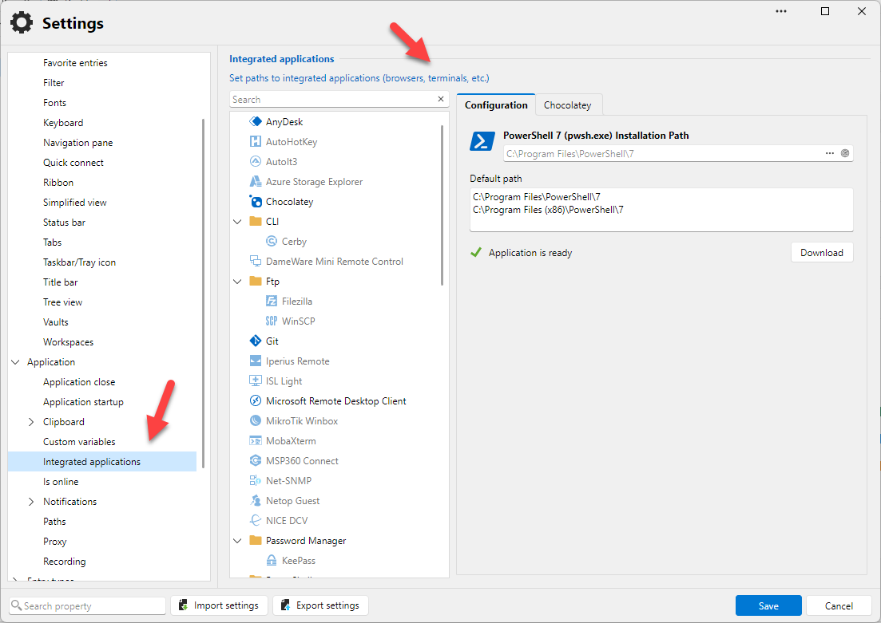Collapse the Password Manager folder
Image resolution: width=881 pixels, height=623 pixels.
pos(238,541)
